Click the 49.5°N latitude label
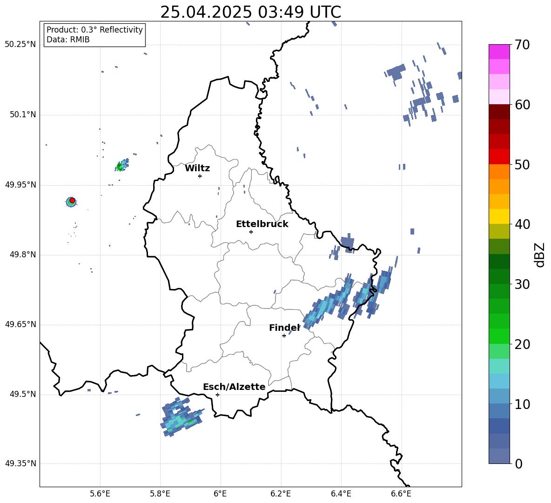551x503 pixels. pos(22,394)
